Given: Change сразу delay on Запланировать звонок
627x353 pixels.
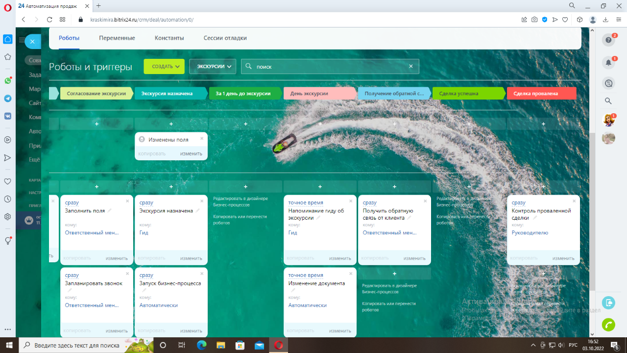Looking at the screenshot, I should point(72,275).
